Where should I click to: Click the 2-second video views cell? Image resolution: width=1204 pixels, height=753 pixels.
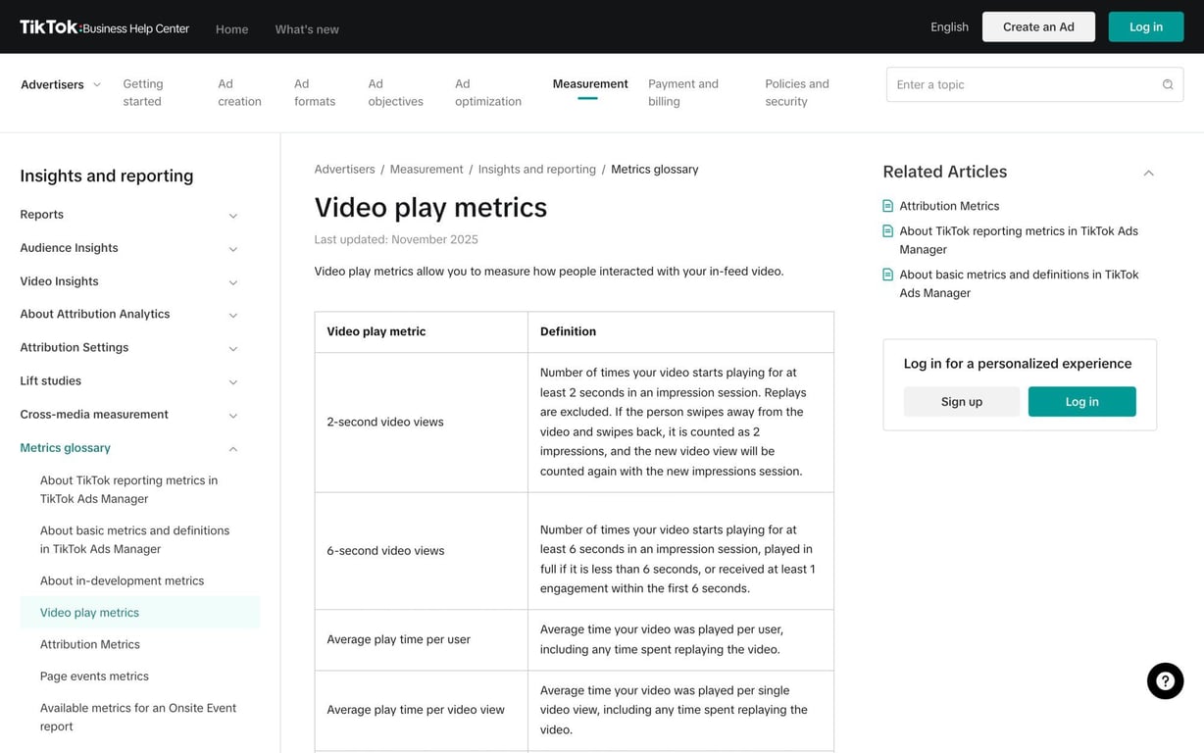pyautogui.click(x=421, y=422)
